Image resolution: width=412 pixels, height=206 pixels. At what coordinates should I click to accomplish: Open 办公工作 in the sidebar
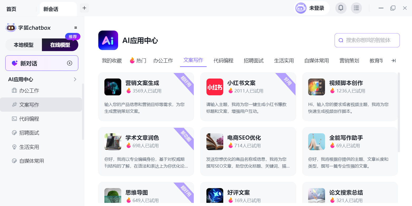[41, 91]
